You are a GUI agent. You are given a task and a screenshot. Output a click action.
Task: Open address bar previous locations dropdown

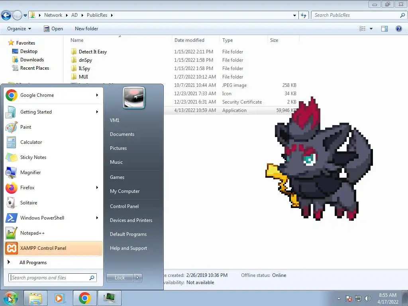coord(294,16)
